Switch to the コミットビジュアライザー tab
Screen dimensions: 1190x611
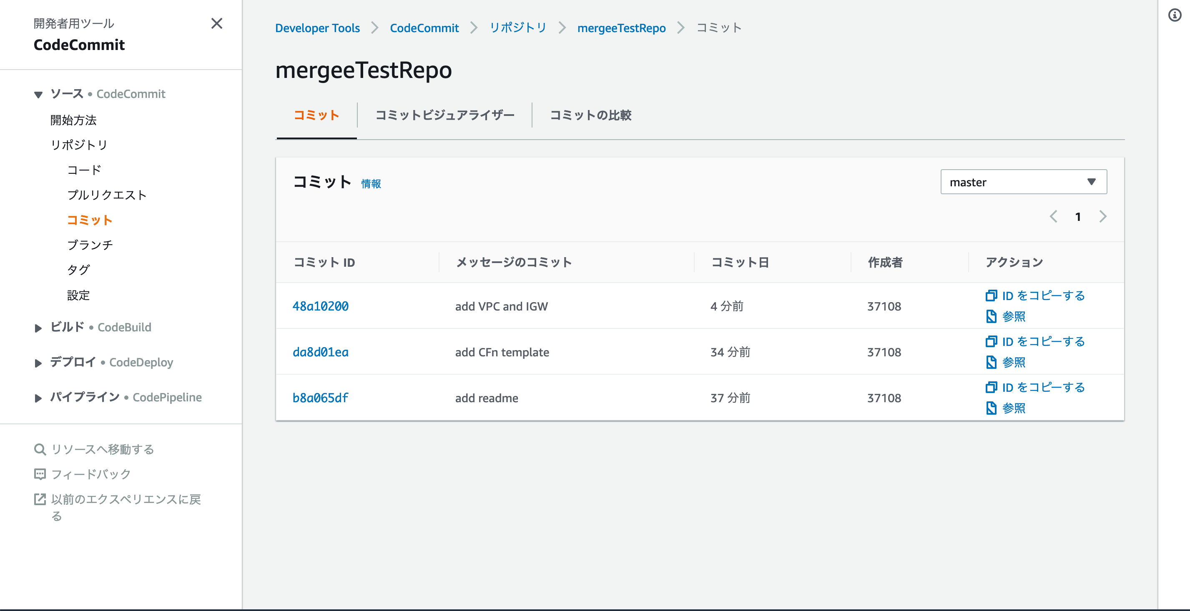(x=445, y=115)
